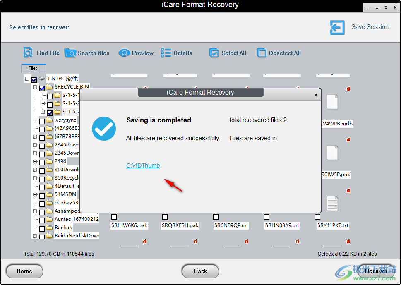The height and width of the screenshot is (285, 401).
Task: Click the 51MSDN folder icon
Action: (x=49, y=194)
